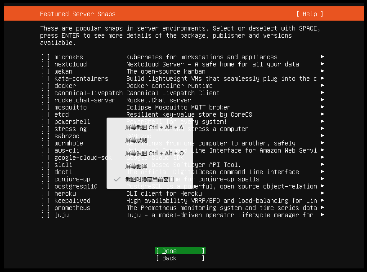Click 'Docker container runtime' description
Viewport: 367px width, 272px height.
pos(170,86)
